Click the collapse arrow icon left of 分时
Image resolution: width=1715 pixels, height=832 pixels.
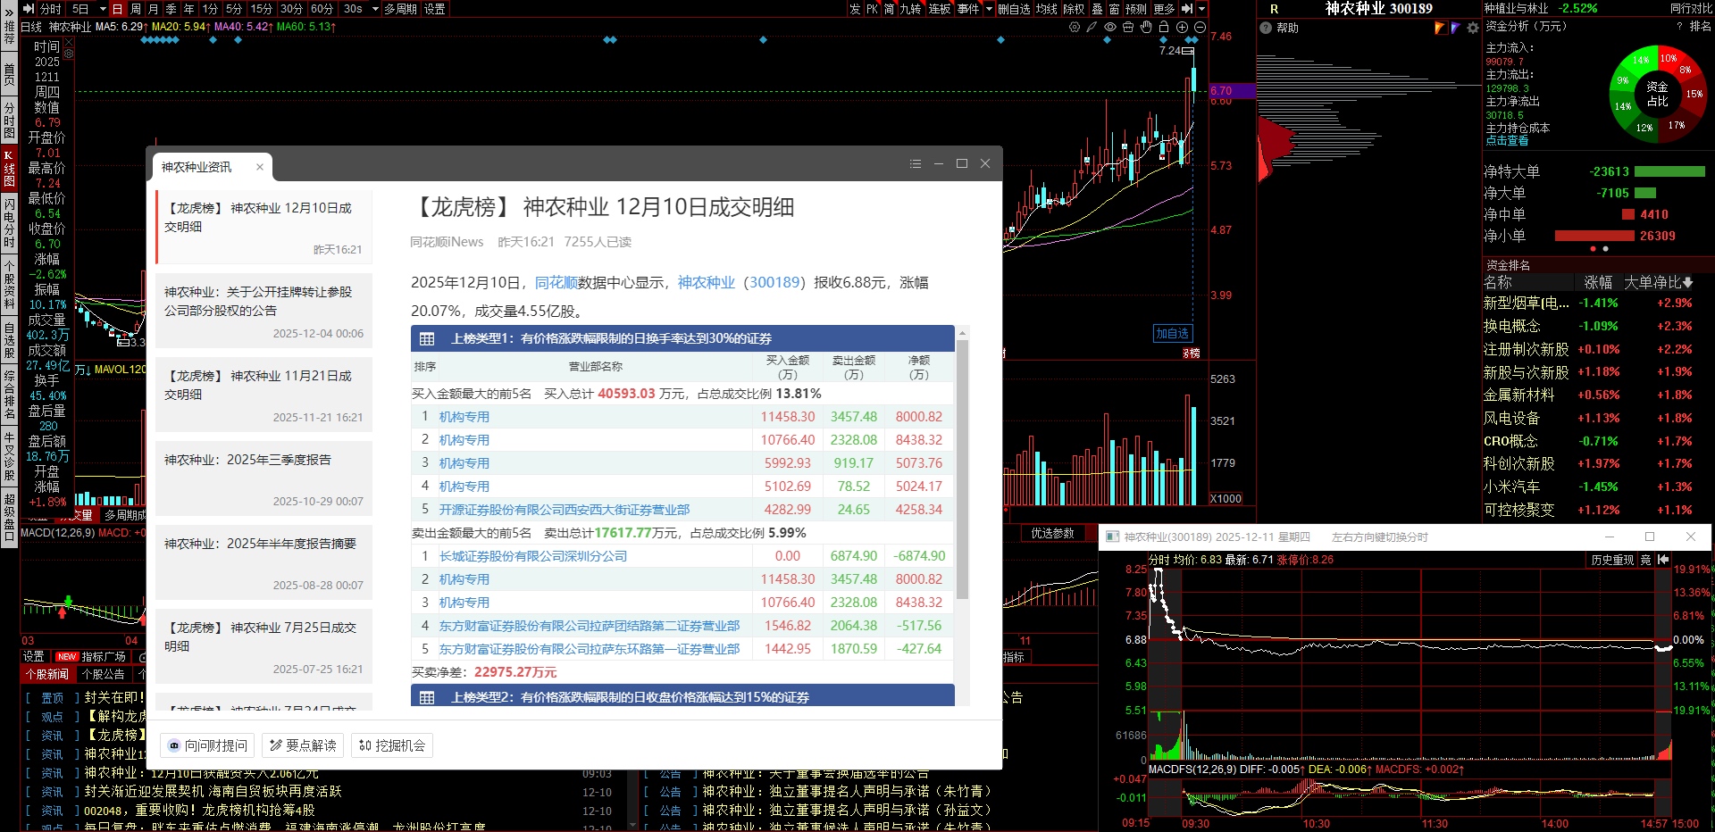coord(29,8)
